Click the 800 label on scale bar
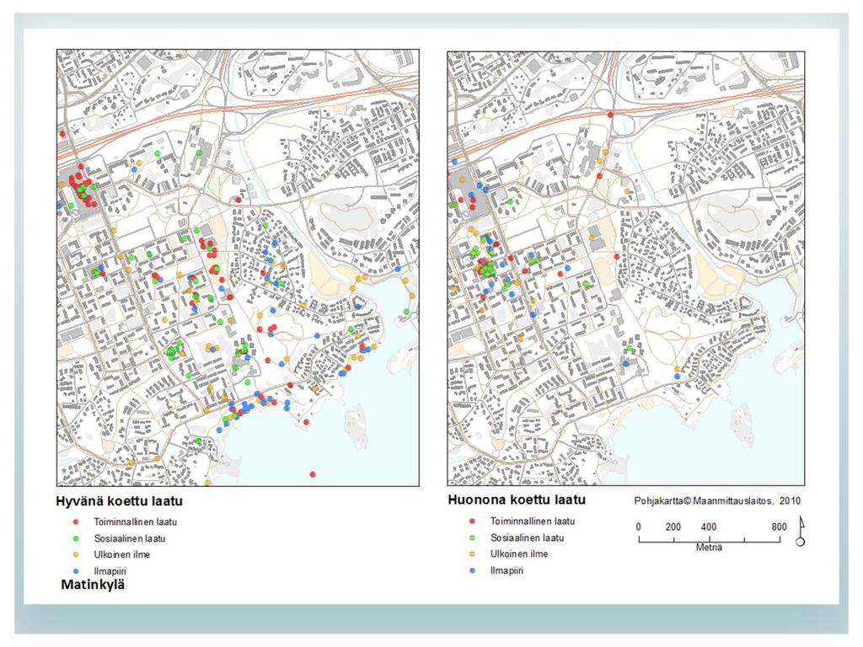This screenshot has height=647, width=863. tap(779, 527)
